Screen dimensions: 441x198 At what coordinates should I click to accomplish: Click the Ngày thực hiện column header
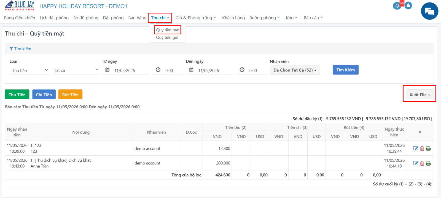tap(394, 132)
